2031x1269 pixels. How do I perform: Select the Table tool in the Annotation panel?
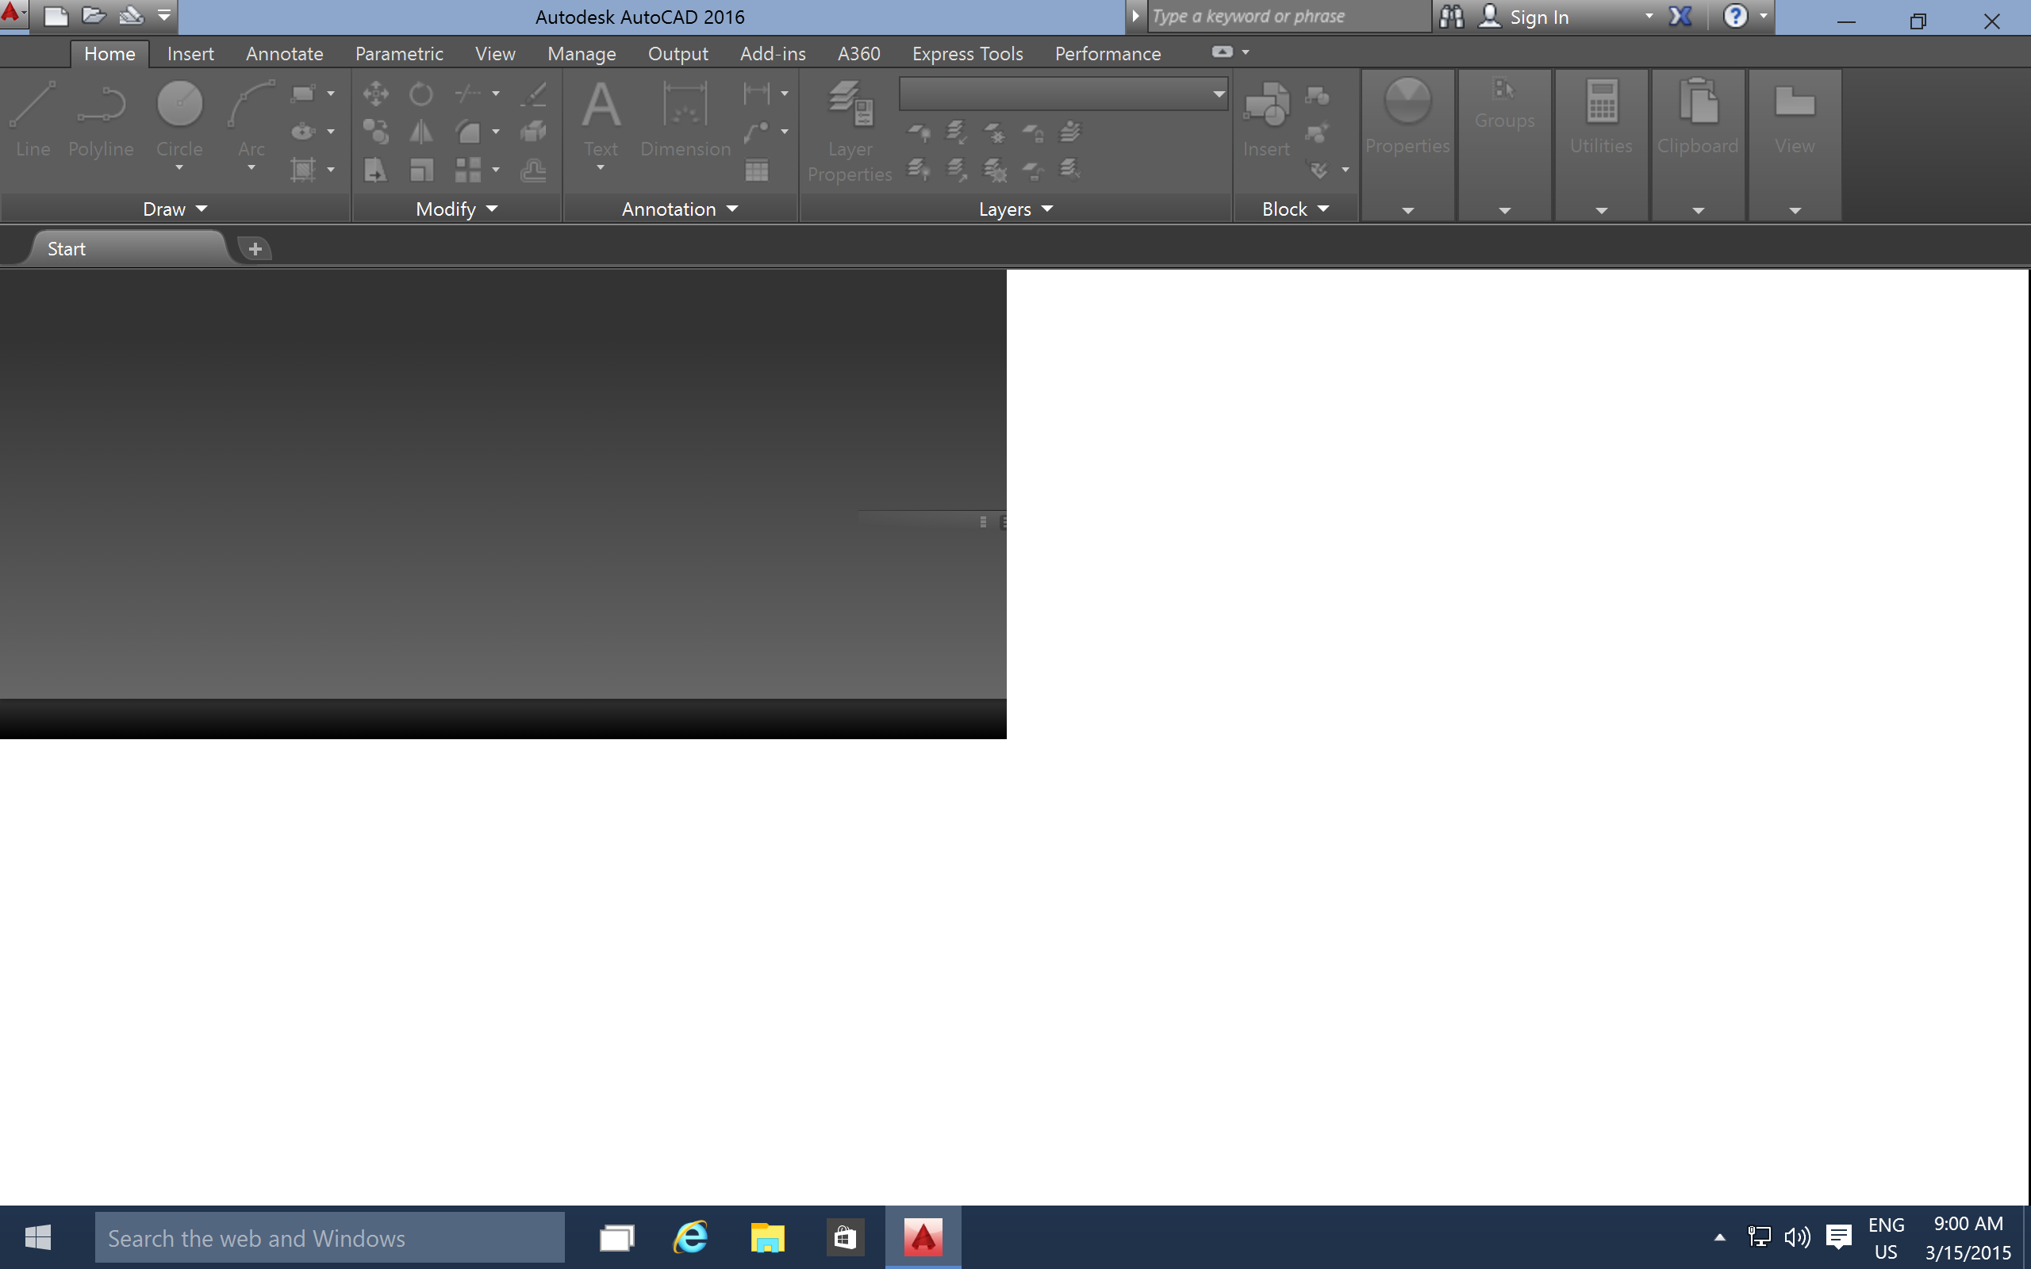(757, 171)
